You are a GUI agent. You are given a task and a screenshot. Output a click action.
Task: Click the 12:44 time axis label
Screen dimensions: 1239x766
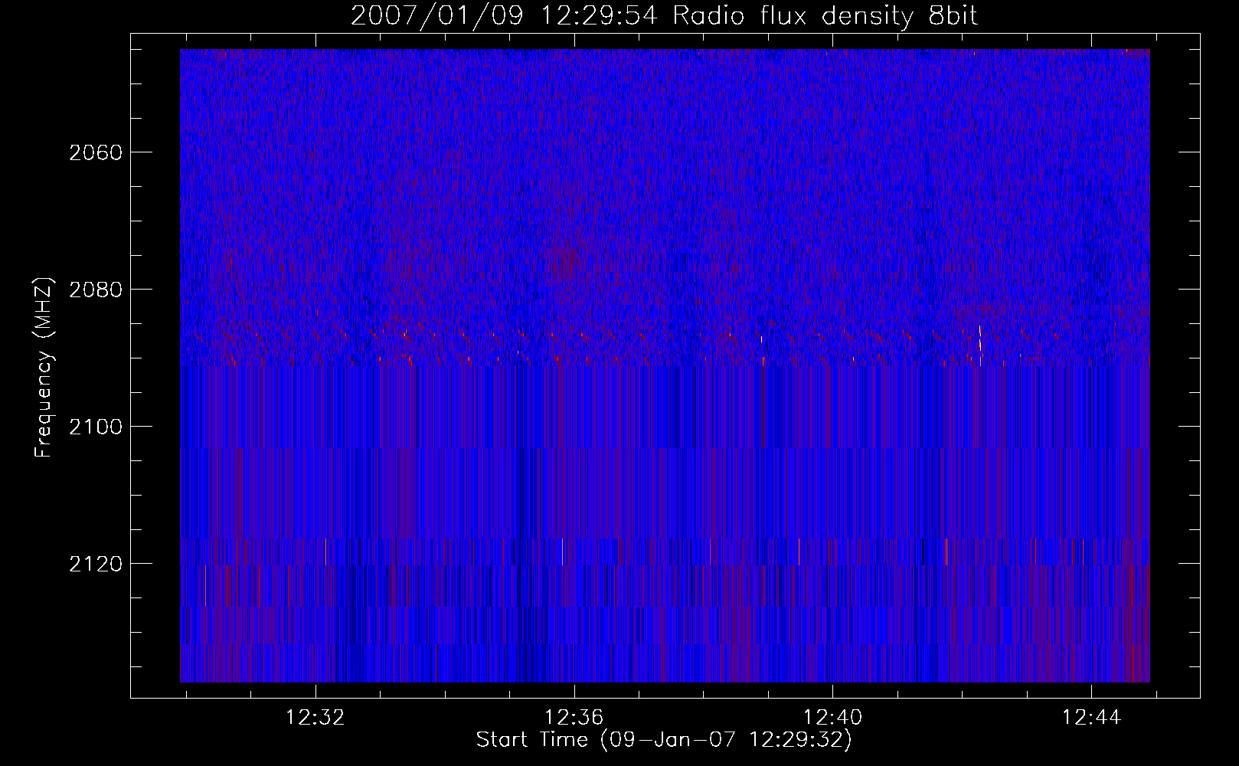pyautogui.click(x=1091, y=718)
